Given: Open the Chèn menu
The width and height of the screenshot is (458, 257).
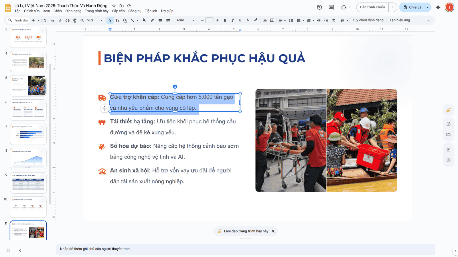Looking at the screenshot, I should coord(58,11).
